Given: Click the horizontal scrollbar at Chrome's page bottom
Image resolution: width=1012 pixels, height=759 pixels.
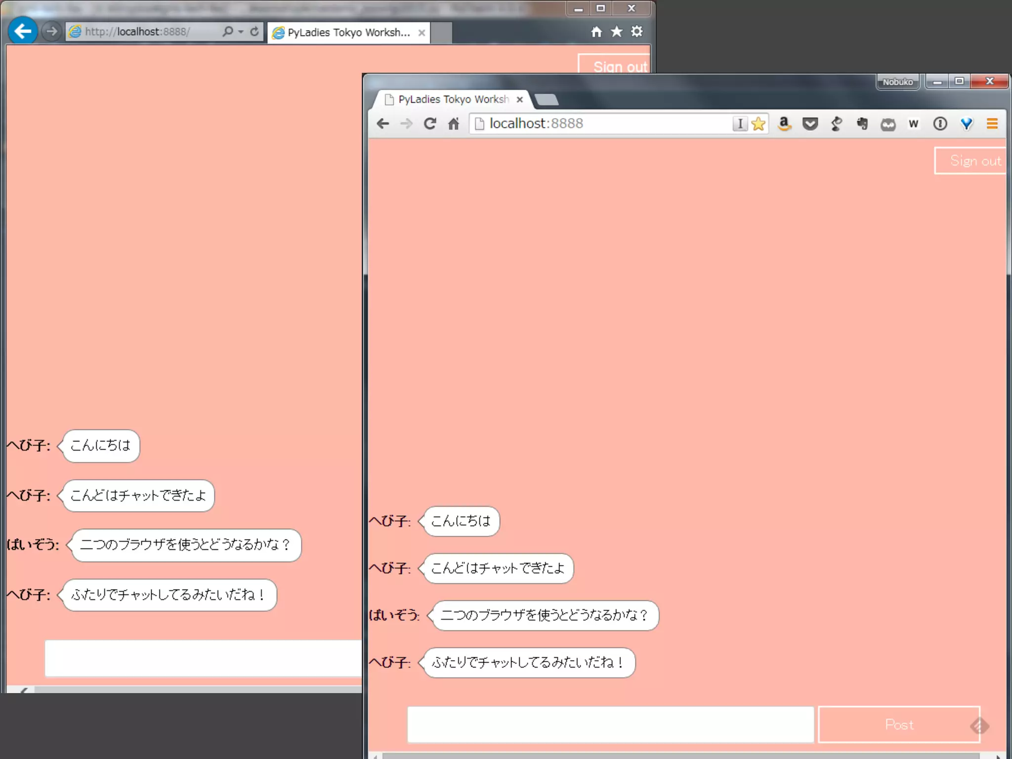Looking at the screenshot, I should point(681,756).
